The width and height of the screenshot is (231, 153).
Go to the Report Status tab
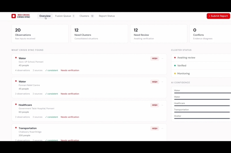[107, 16]
